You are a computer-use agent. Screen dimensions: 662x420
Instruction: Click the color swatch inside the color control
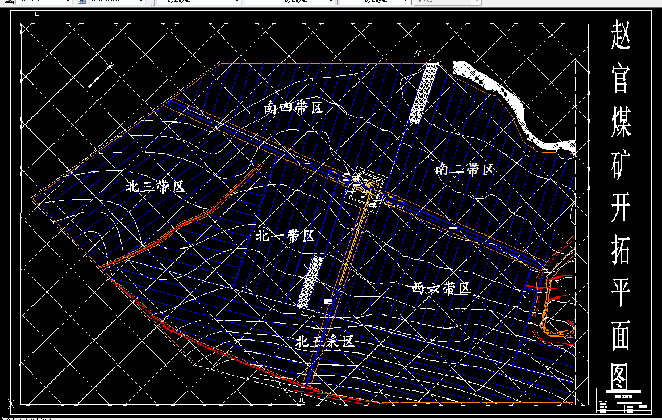[x=164, y=2]
